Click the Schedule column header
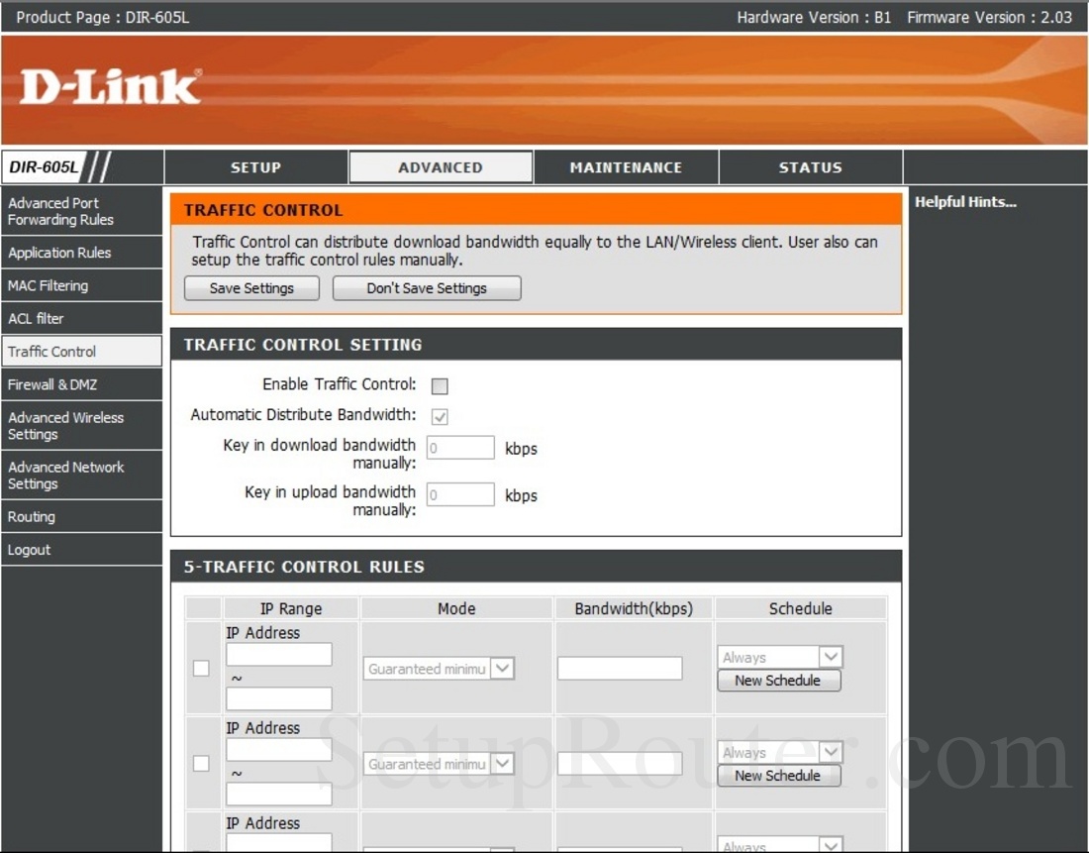The image size is (1089, 853). [800, 609]
